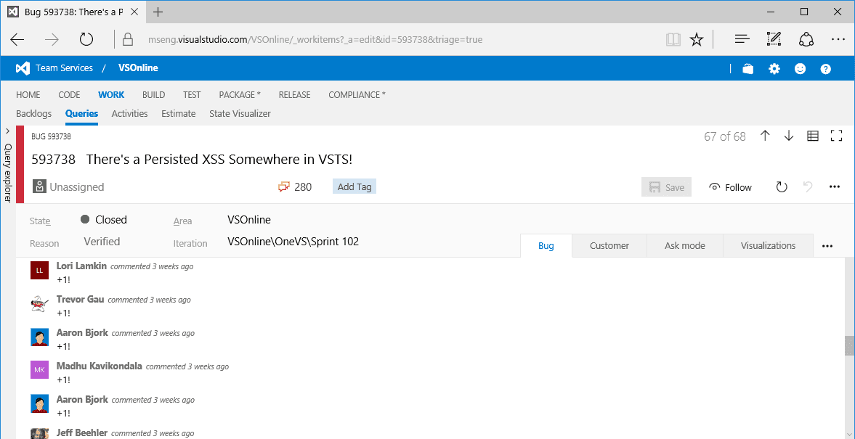
Task: Open the Iteration field showing Sprint 102
Action: pyautogui.click(x=293, y=242)
